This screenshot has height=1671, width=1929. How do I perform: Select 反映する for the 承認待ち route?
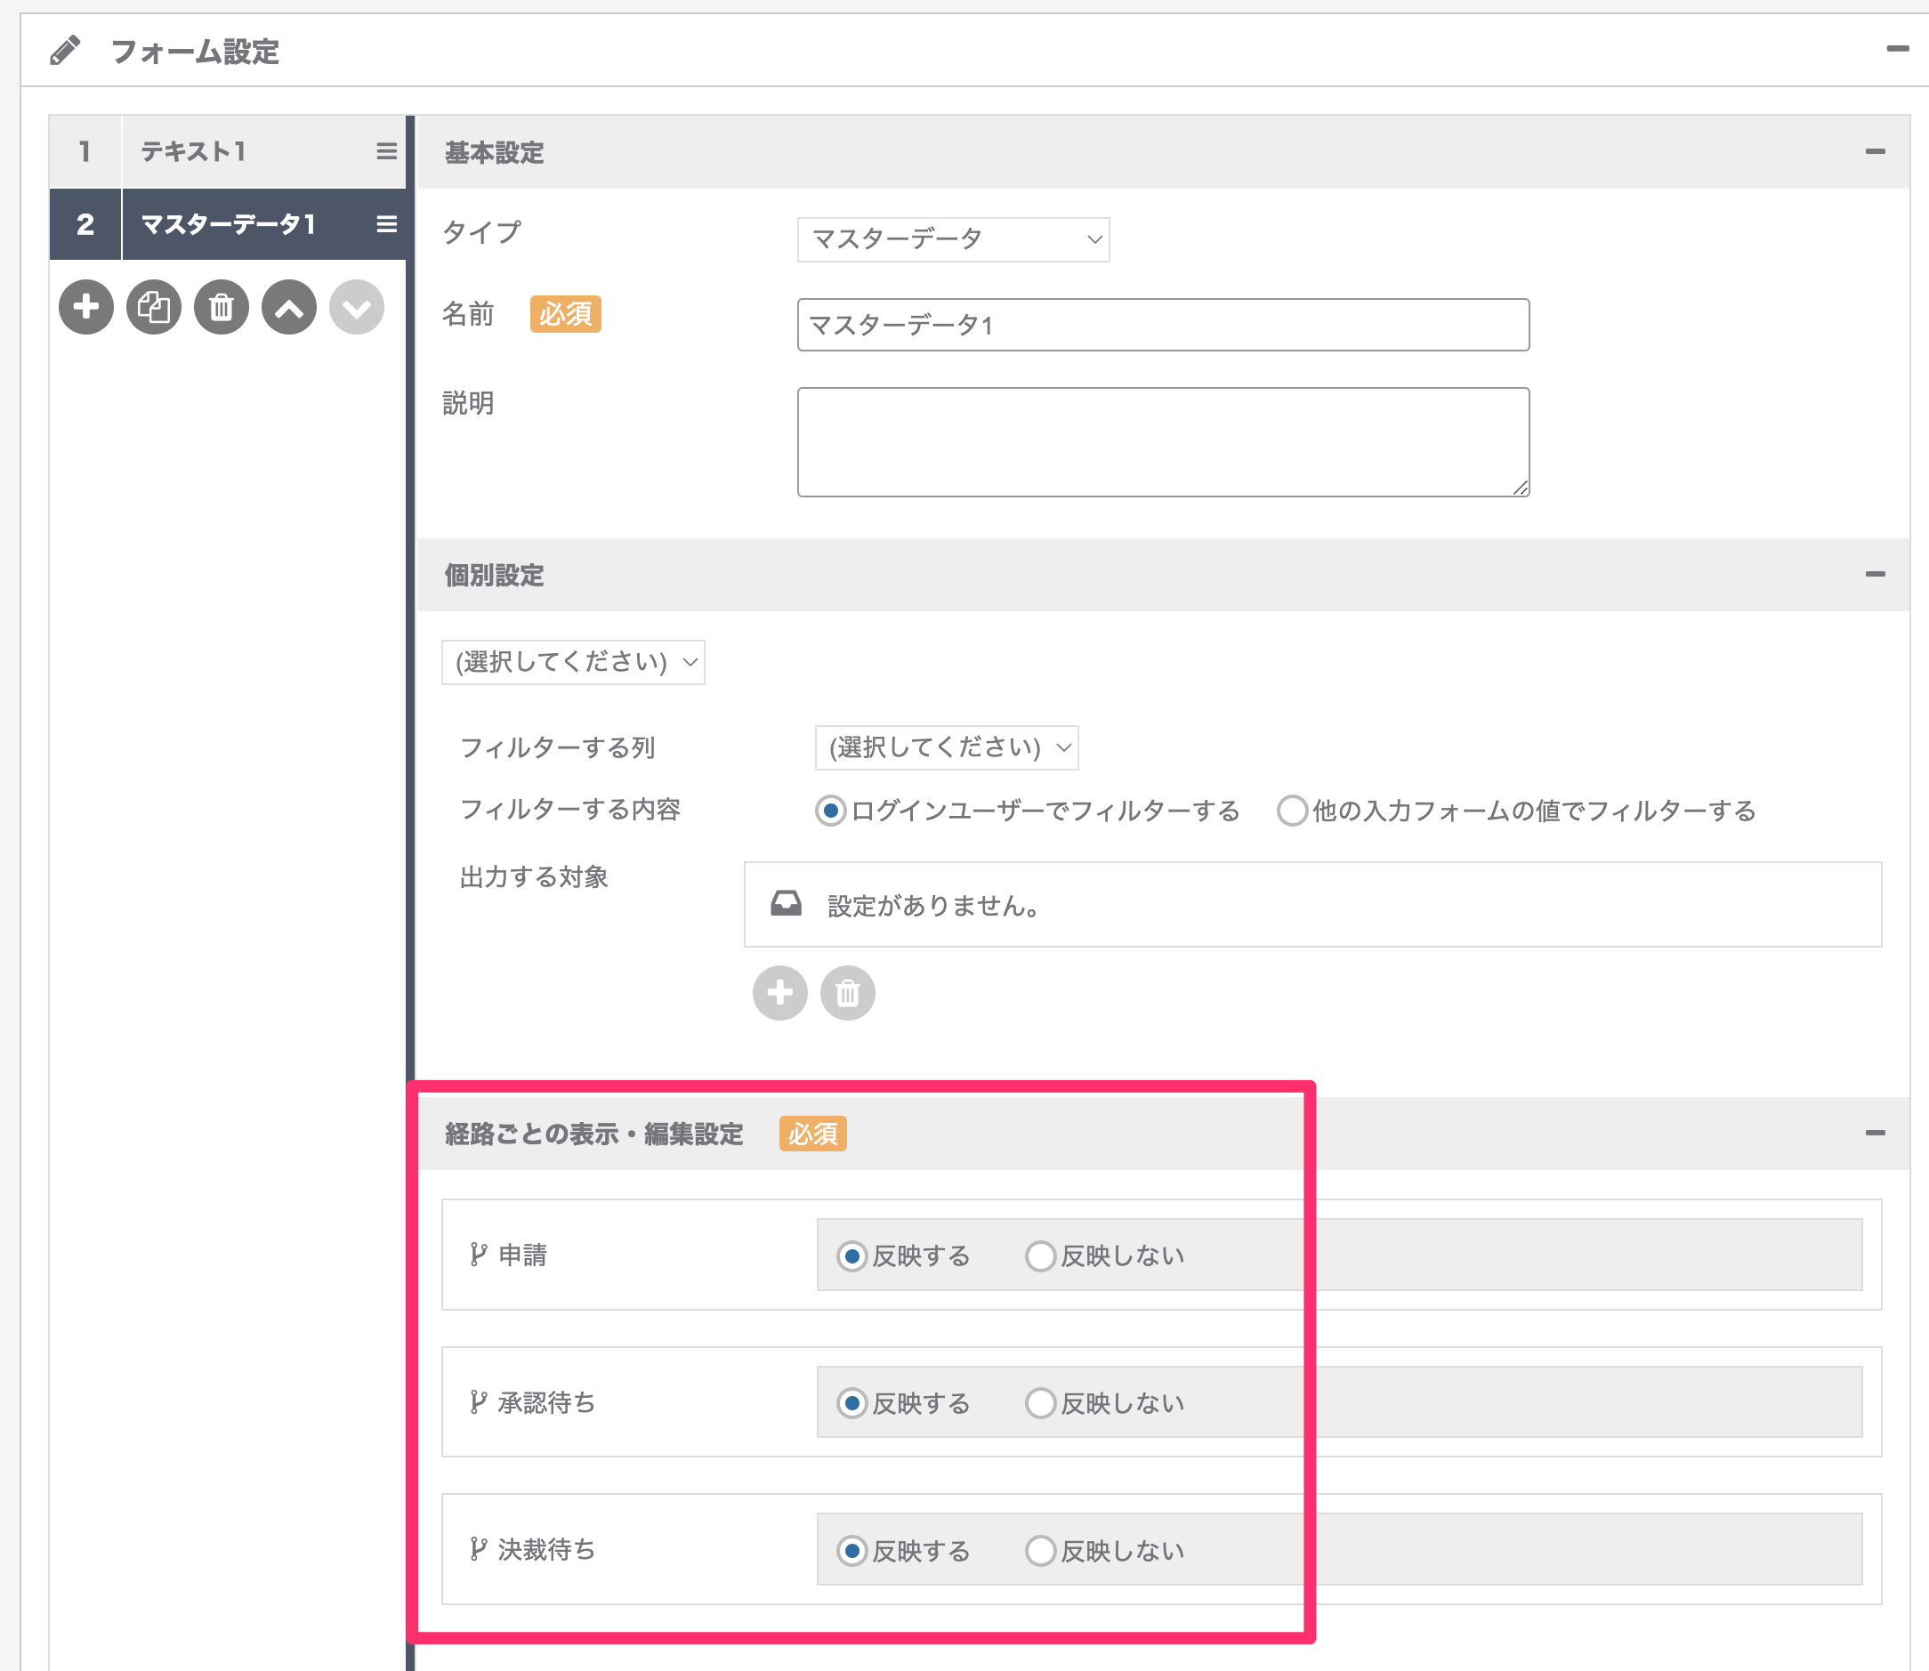852,1403
